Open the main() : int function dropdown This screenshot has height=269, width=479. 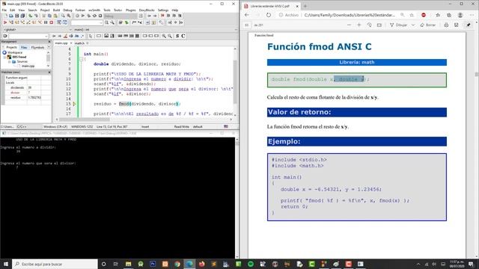click(x=156, y=30)
